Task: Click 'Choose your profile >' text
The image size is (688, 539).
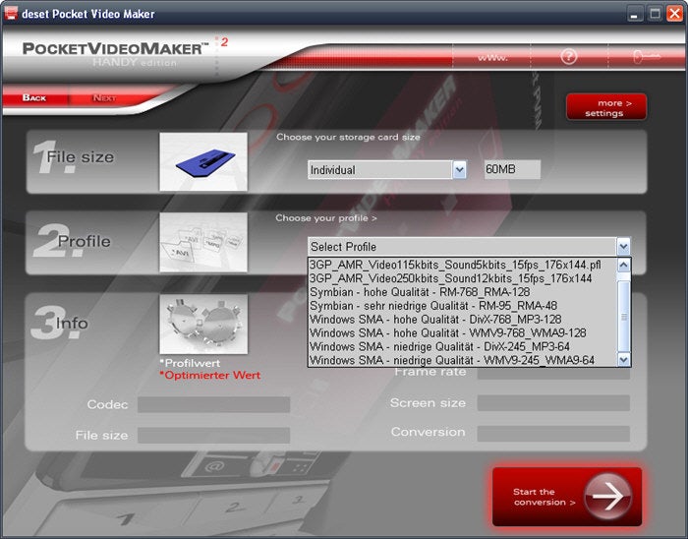Action: pos(326,218)
